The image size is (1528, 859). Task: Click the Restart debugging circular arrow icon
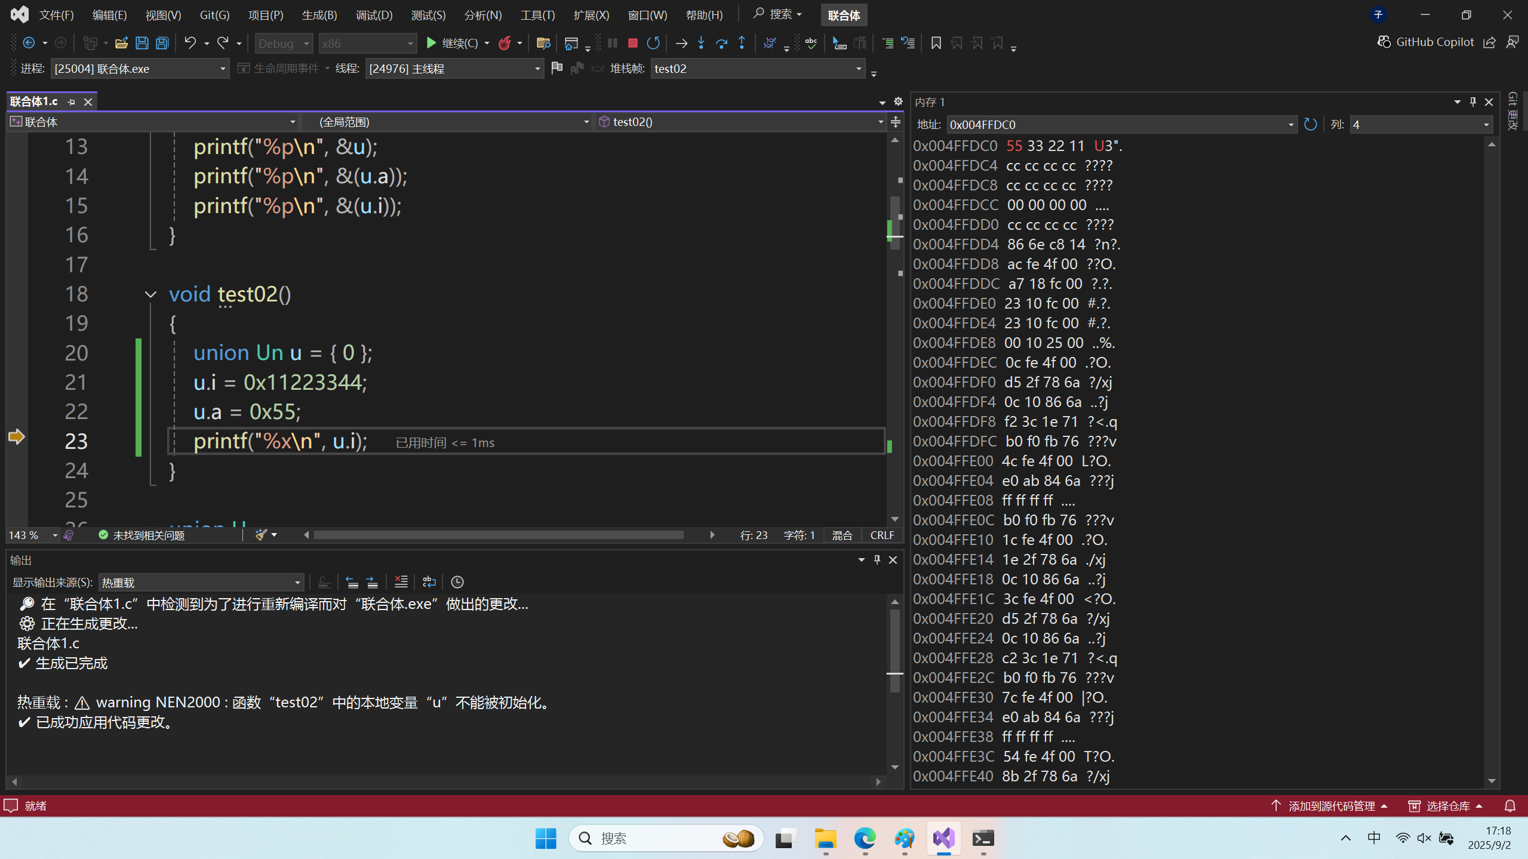point(653,43)
